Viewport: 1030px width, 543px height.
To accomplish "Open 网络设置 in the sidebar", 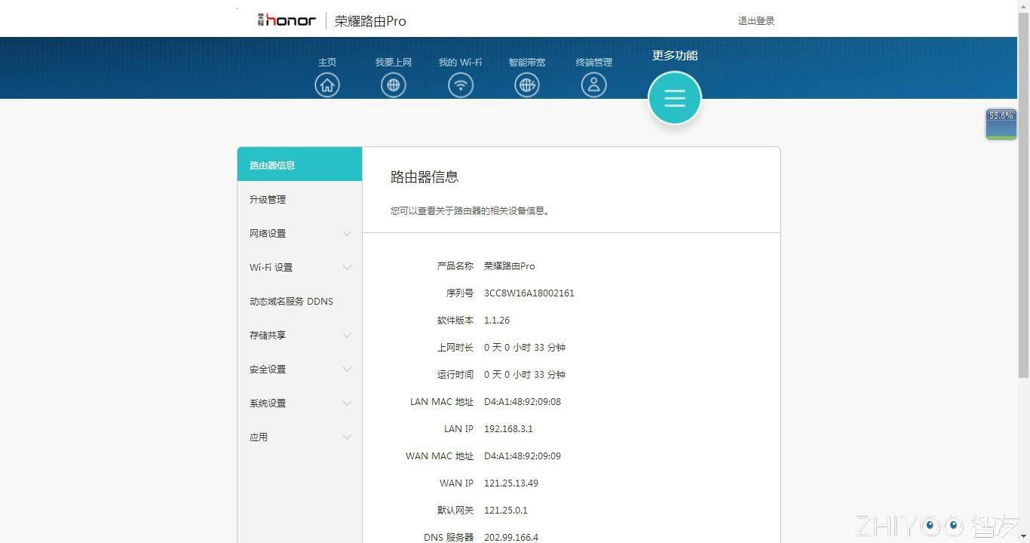I will (x=299, y=233).
